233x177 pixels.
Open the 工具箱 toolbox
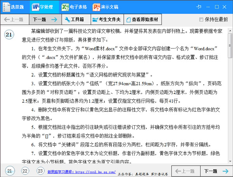pyautogui.click(x=76, y=19)
